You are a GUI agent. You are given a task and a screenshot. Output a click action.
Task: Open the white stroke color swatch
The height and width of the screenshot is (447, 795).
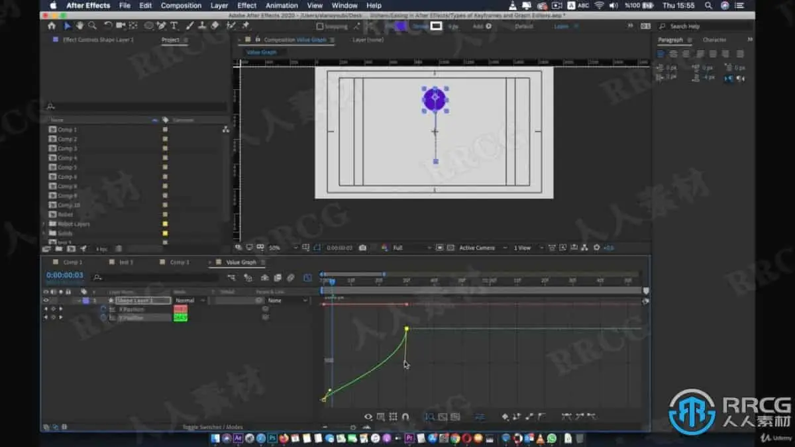pos(436,26)
